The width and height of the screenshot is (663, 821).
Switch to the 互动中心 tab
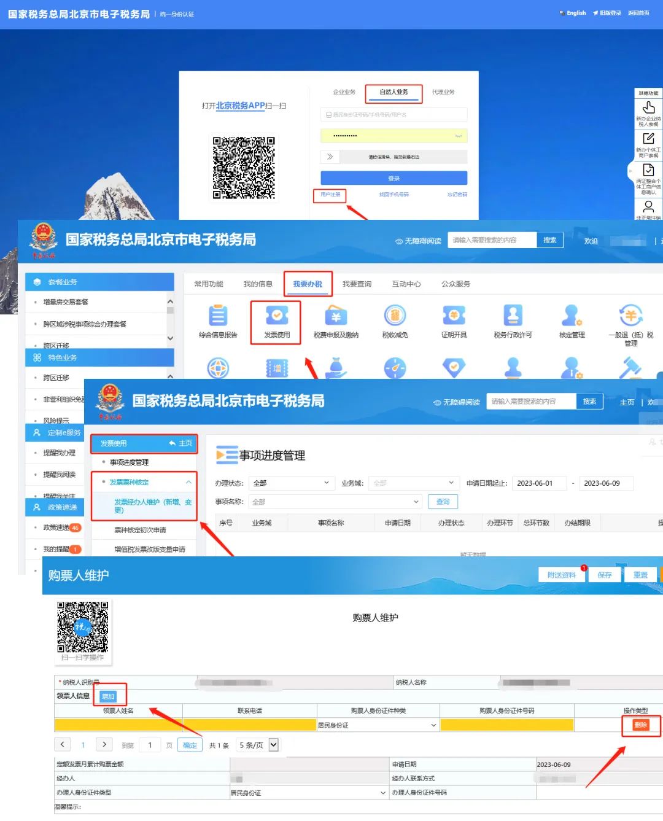pos(406,284)
